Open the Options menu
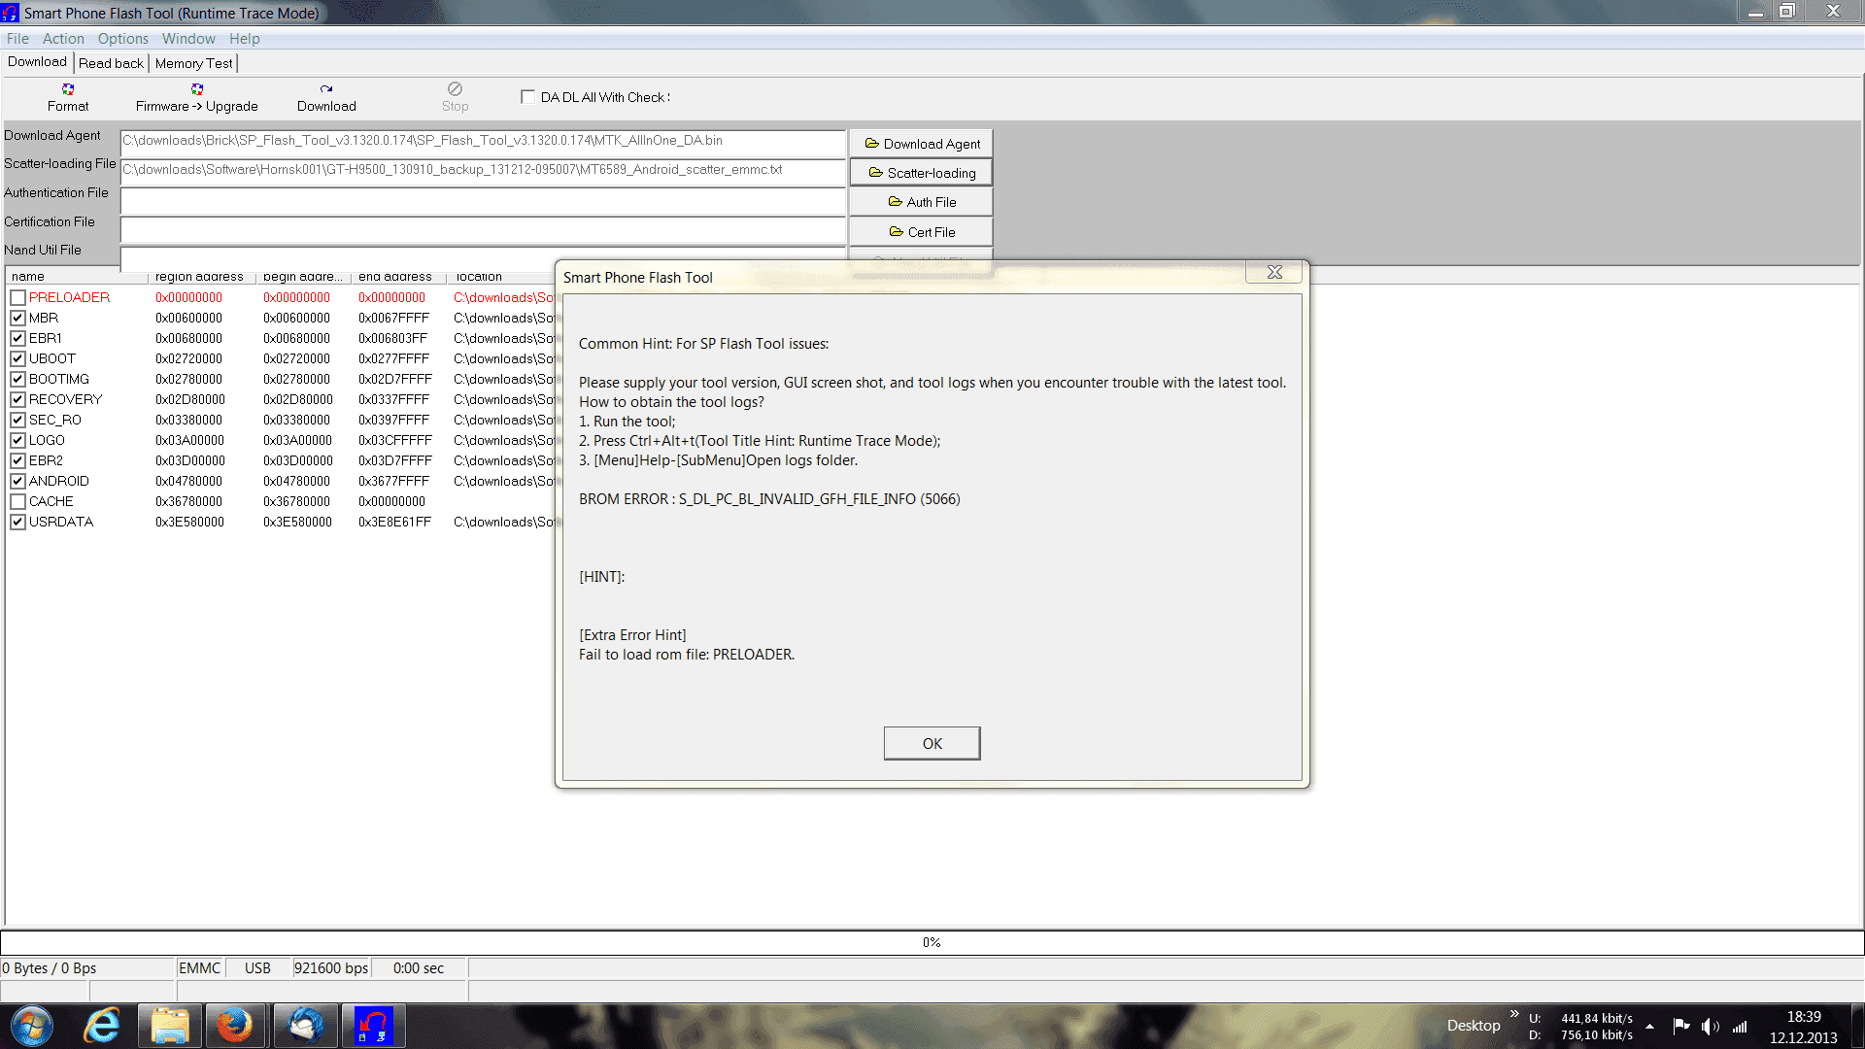1865x1049 pixels. click(123, 39)
